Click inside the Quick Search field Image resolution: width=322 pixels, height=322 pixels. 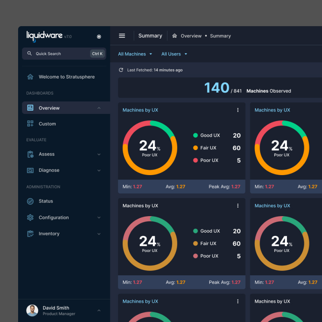(x=60, y=54)
